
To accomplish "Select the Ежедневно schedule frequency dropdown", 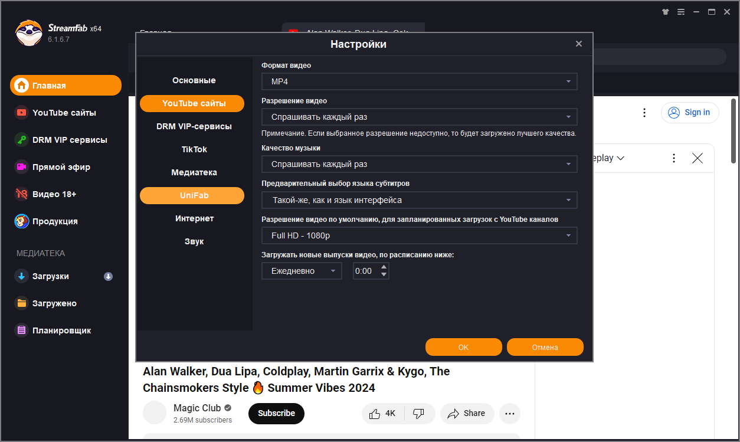I will pyautogui.click(x=302, y=271).
